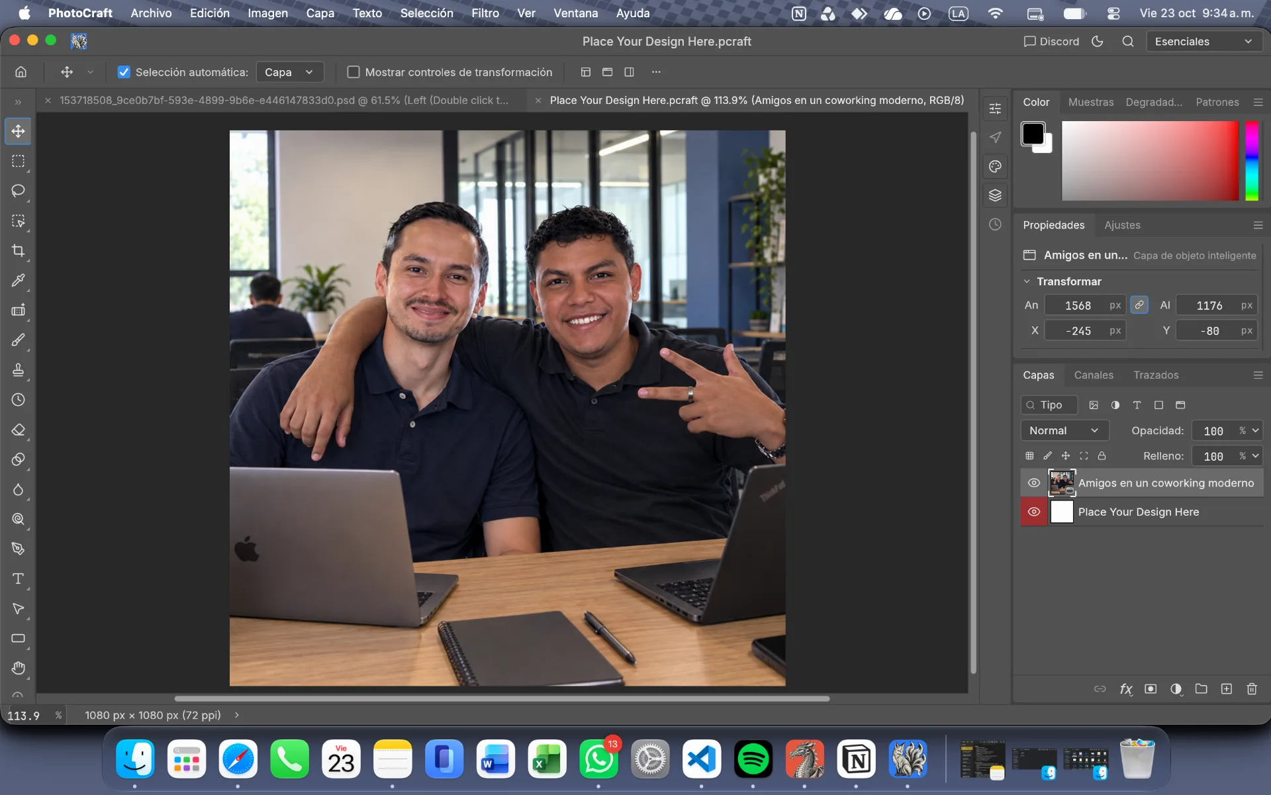Select the Eyedropper tool
This screenshot has width=1271, height=795.
[19, 281]
